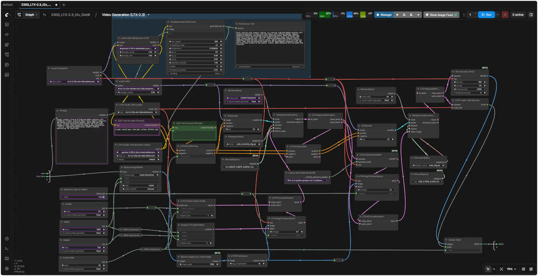
Task: Collapse the VAE Decode (Tiled) node dot
Action: 453,71
